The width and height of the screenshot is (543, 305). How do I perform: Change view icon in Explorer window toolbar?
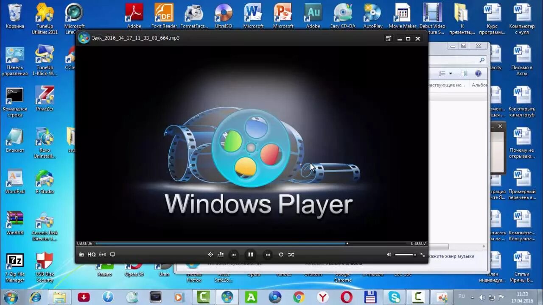(442, 74)
